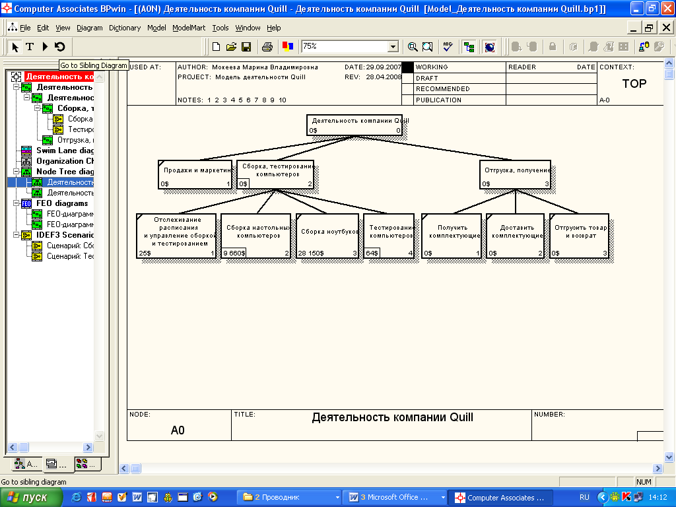
Task: Switch to the Activities (A...) explorer tab
Action: pos(26,463)
